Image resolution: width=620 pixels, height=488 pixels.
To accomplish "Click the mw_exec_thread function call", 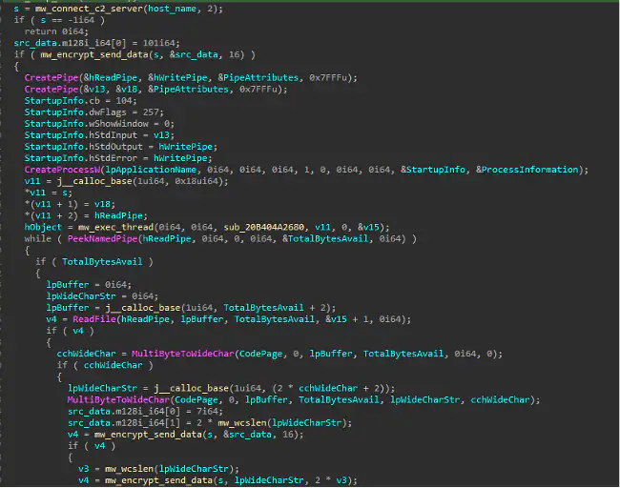I will coord(115,227).
